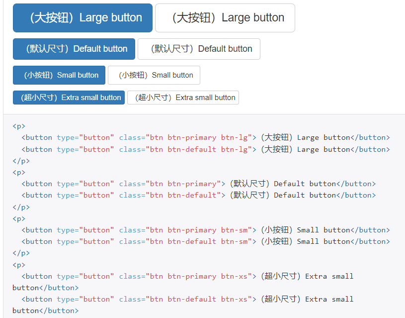This screenshot has height=318, width=405.
Task: Select the blue Small button
Action: click(x=59, y=75)
